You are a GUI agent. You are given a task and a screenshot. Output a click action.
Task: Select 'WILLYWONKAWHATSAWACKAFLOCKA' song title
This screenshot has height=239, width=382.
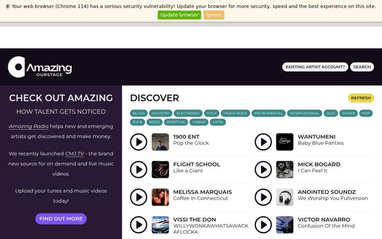[x=211, y=229]
